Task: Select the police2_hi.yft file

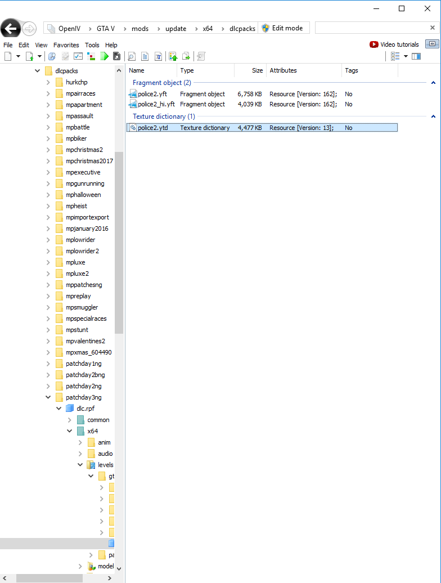Action: [262, 104]
